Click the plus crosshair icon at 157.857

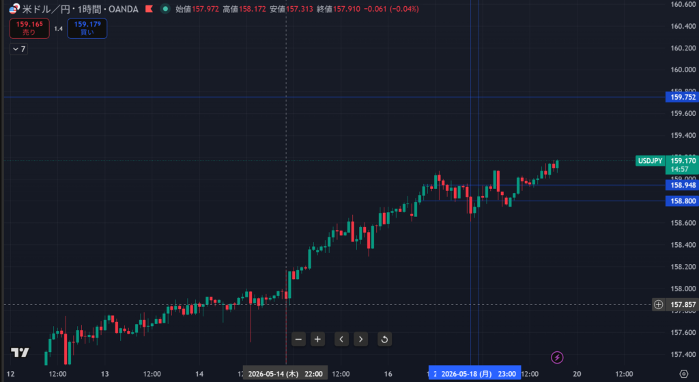(x=659, y=304)
